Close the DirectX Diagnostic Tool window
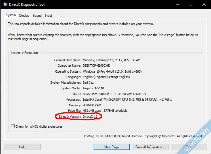 [204, 4]
